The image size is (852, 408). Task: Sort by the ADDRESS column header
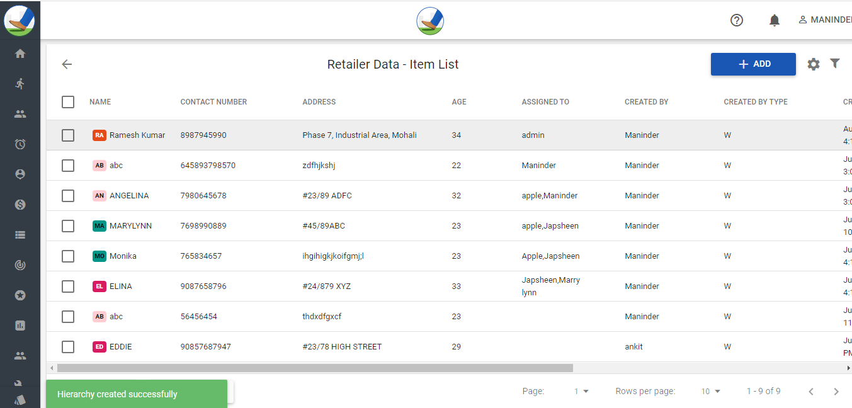[319, 102]
